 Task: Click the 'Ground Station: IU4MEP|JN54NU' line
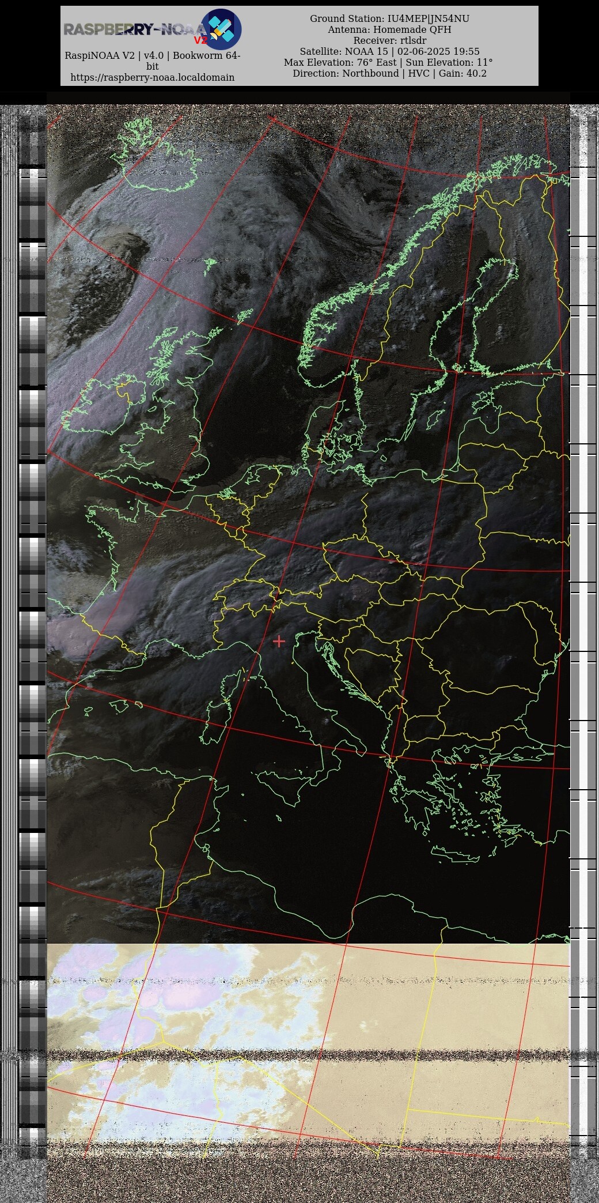tap(390, 18)
